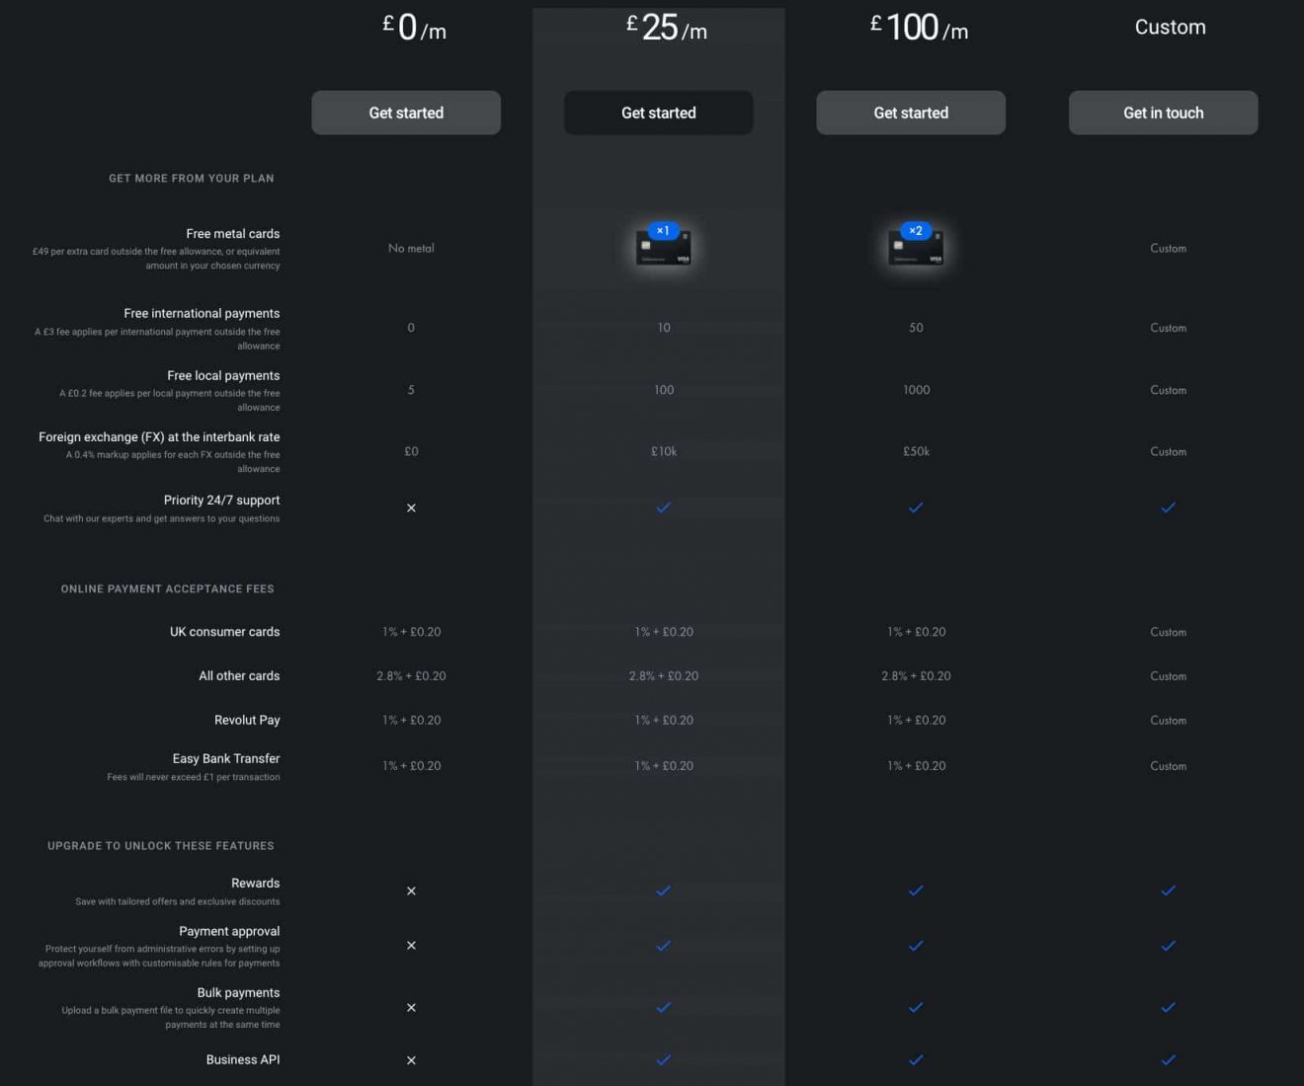Click Get started under the £25/m plan
This screenshot has height=1086, width=1304.
[658, 113]
